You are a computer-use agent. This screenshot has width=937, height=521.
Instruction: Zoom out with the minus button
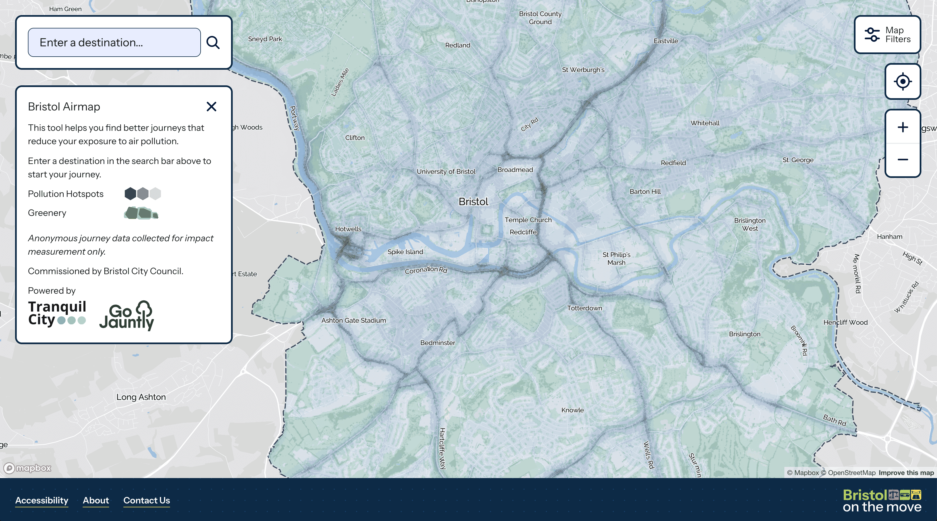click(x=902, y=160)
